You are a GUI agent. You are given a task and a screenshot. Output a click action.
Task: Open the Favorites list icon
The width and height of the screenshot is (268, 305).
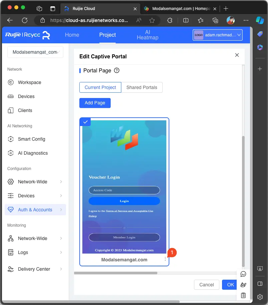(x=201, y=20)
